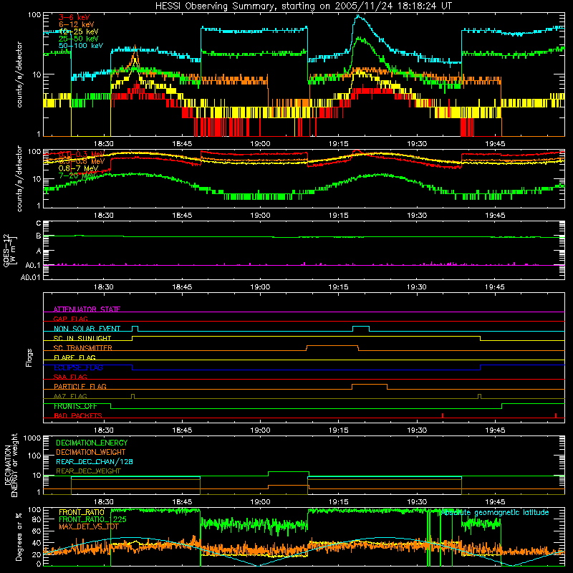
Task: Click the 0.3-0.8 MeV legend label
Action: pyautogui.click(x=82, y=161)
